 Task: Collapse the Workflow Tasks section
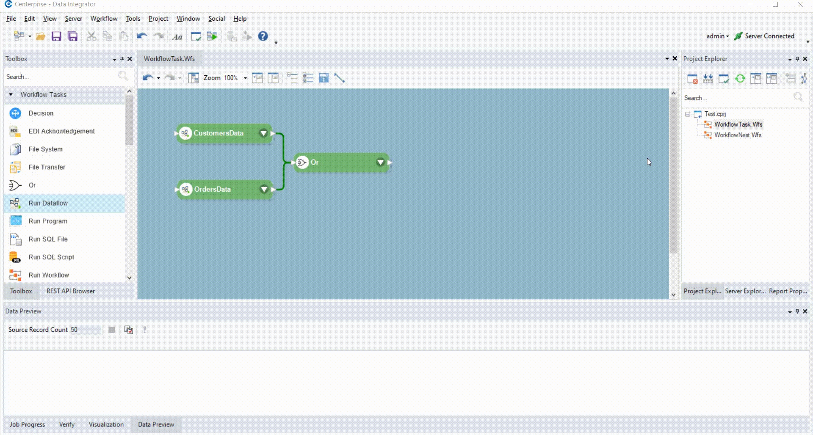click(11, 94)
